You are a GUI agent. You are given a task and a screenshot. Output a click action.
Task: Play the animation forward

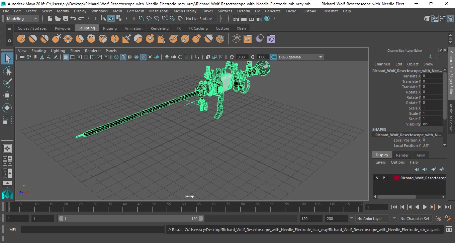pyautogui.click(x=425, y=207)
